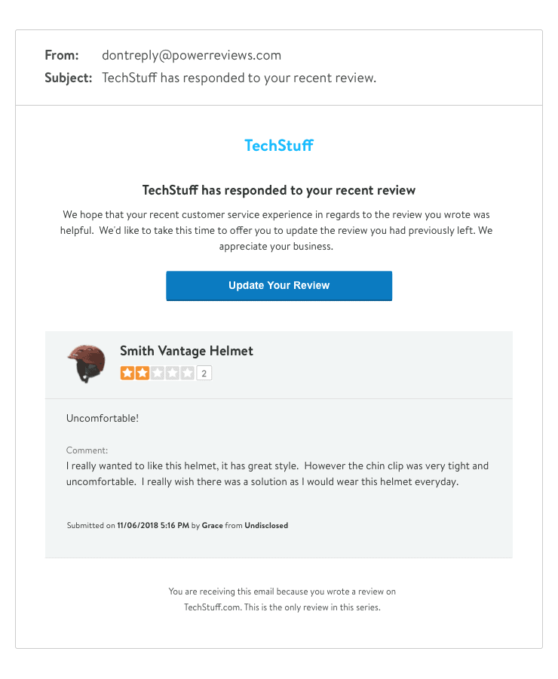Click the reviewer name Grace

tap(212, 525)
